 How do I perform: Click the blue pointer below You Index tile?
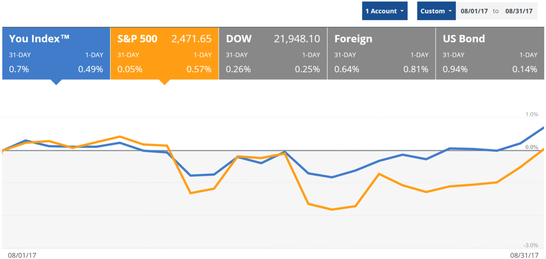(55, 82)
